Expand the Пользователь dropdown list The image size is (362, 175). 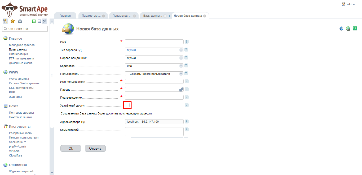pos(154,74)
